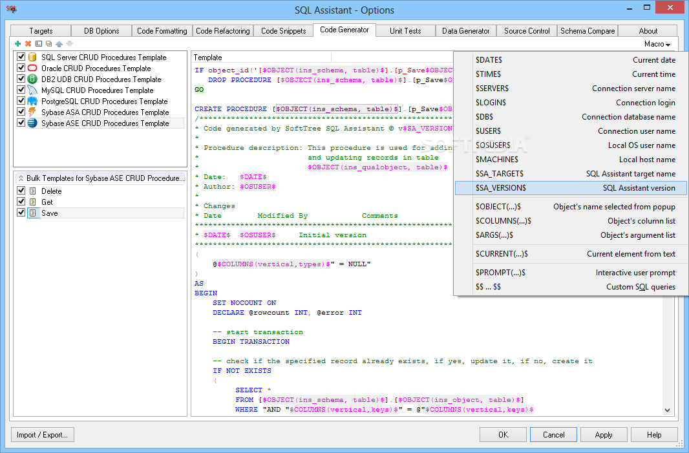Move the selected template down
689x453 pixels.
click(69, 43)
